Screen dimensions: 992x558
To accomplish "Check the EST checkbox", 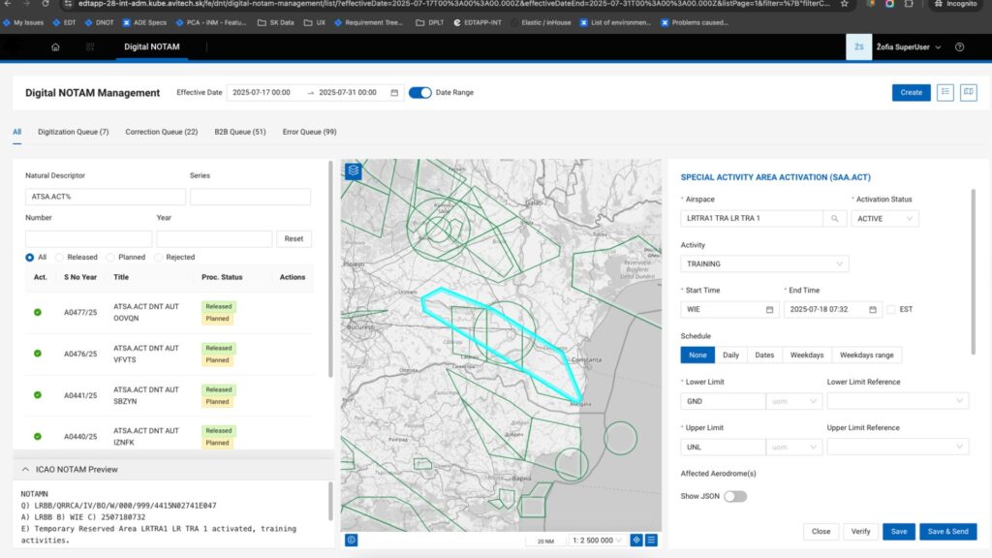I will (x=891, y=310).
